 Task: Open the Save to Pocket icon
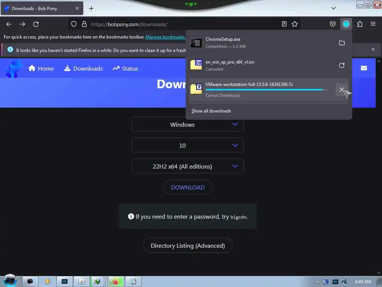coord(332,24)
